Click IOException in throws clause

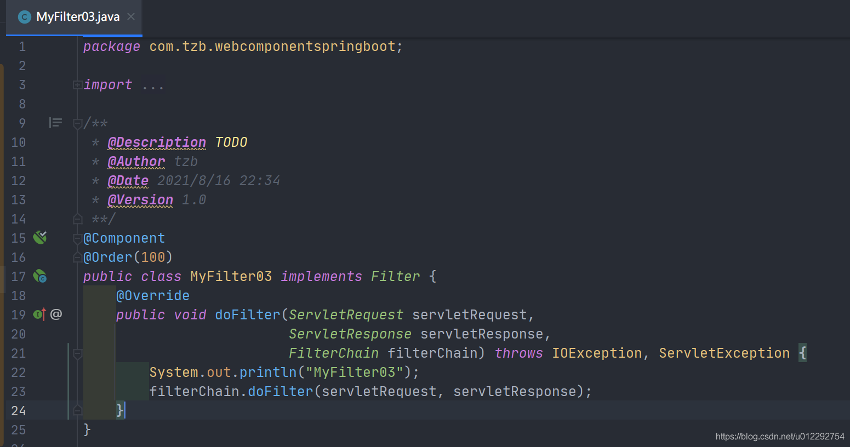point(597,353)
